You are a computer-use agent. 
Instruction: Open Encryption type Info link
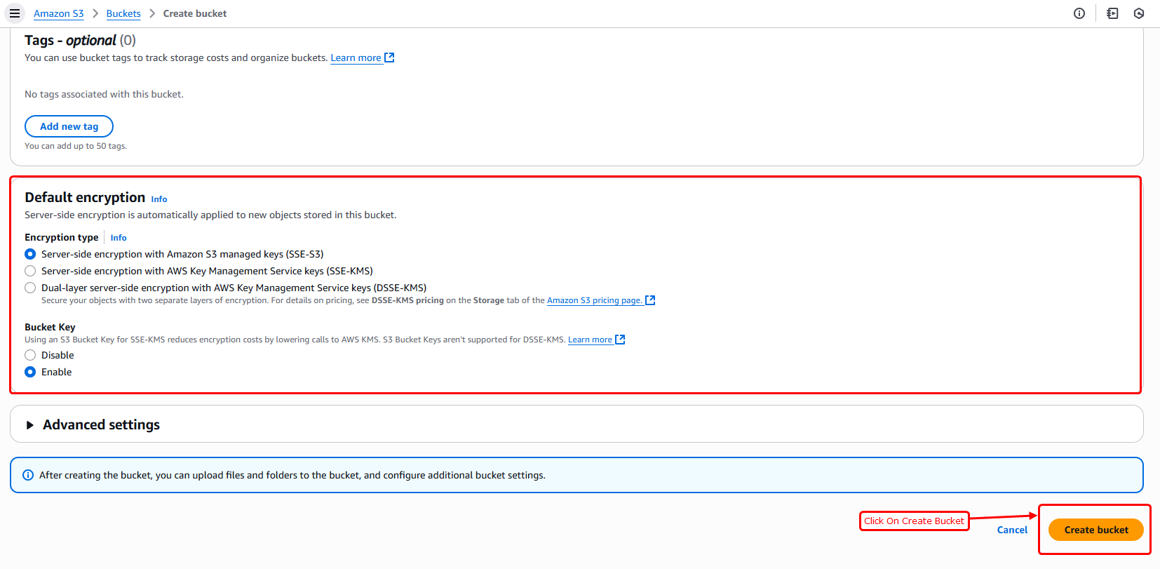(x=119, y=238)
